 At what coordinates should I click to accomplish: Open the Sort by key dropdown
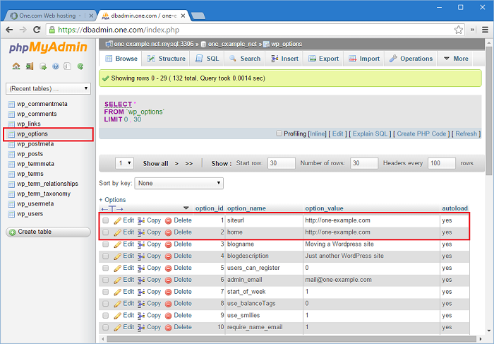pyautogui.click(x=179, y=183)
